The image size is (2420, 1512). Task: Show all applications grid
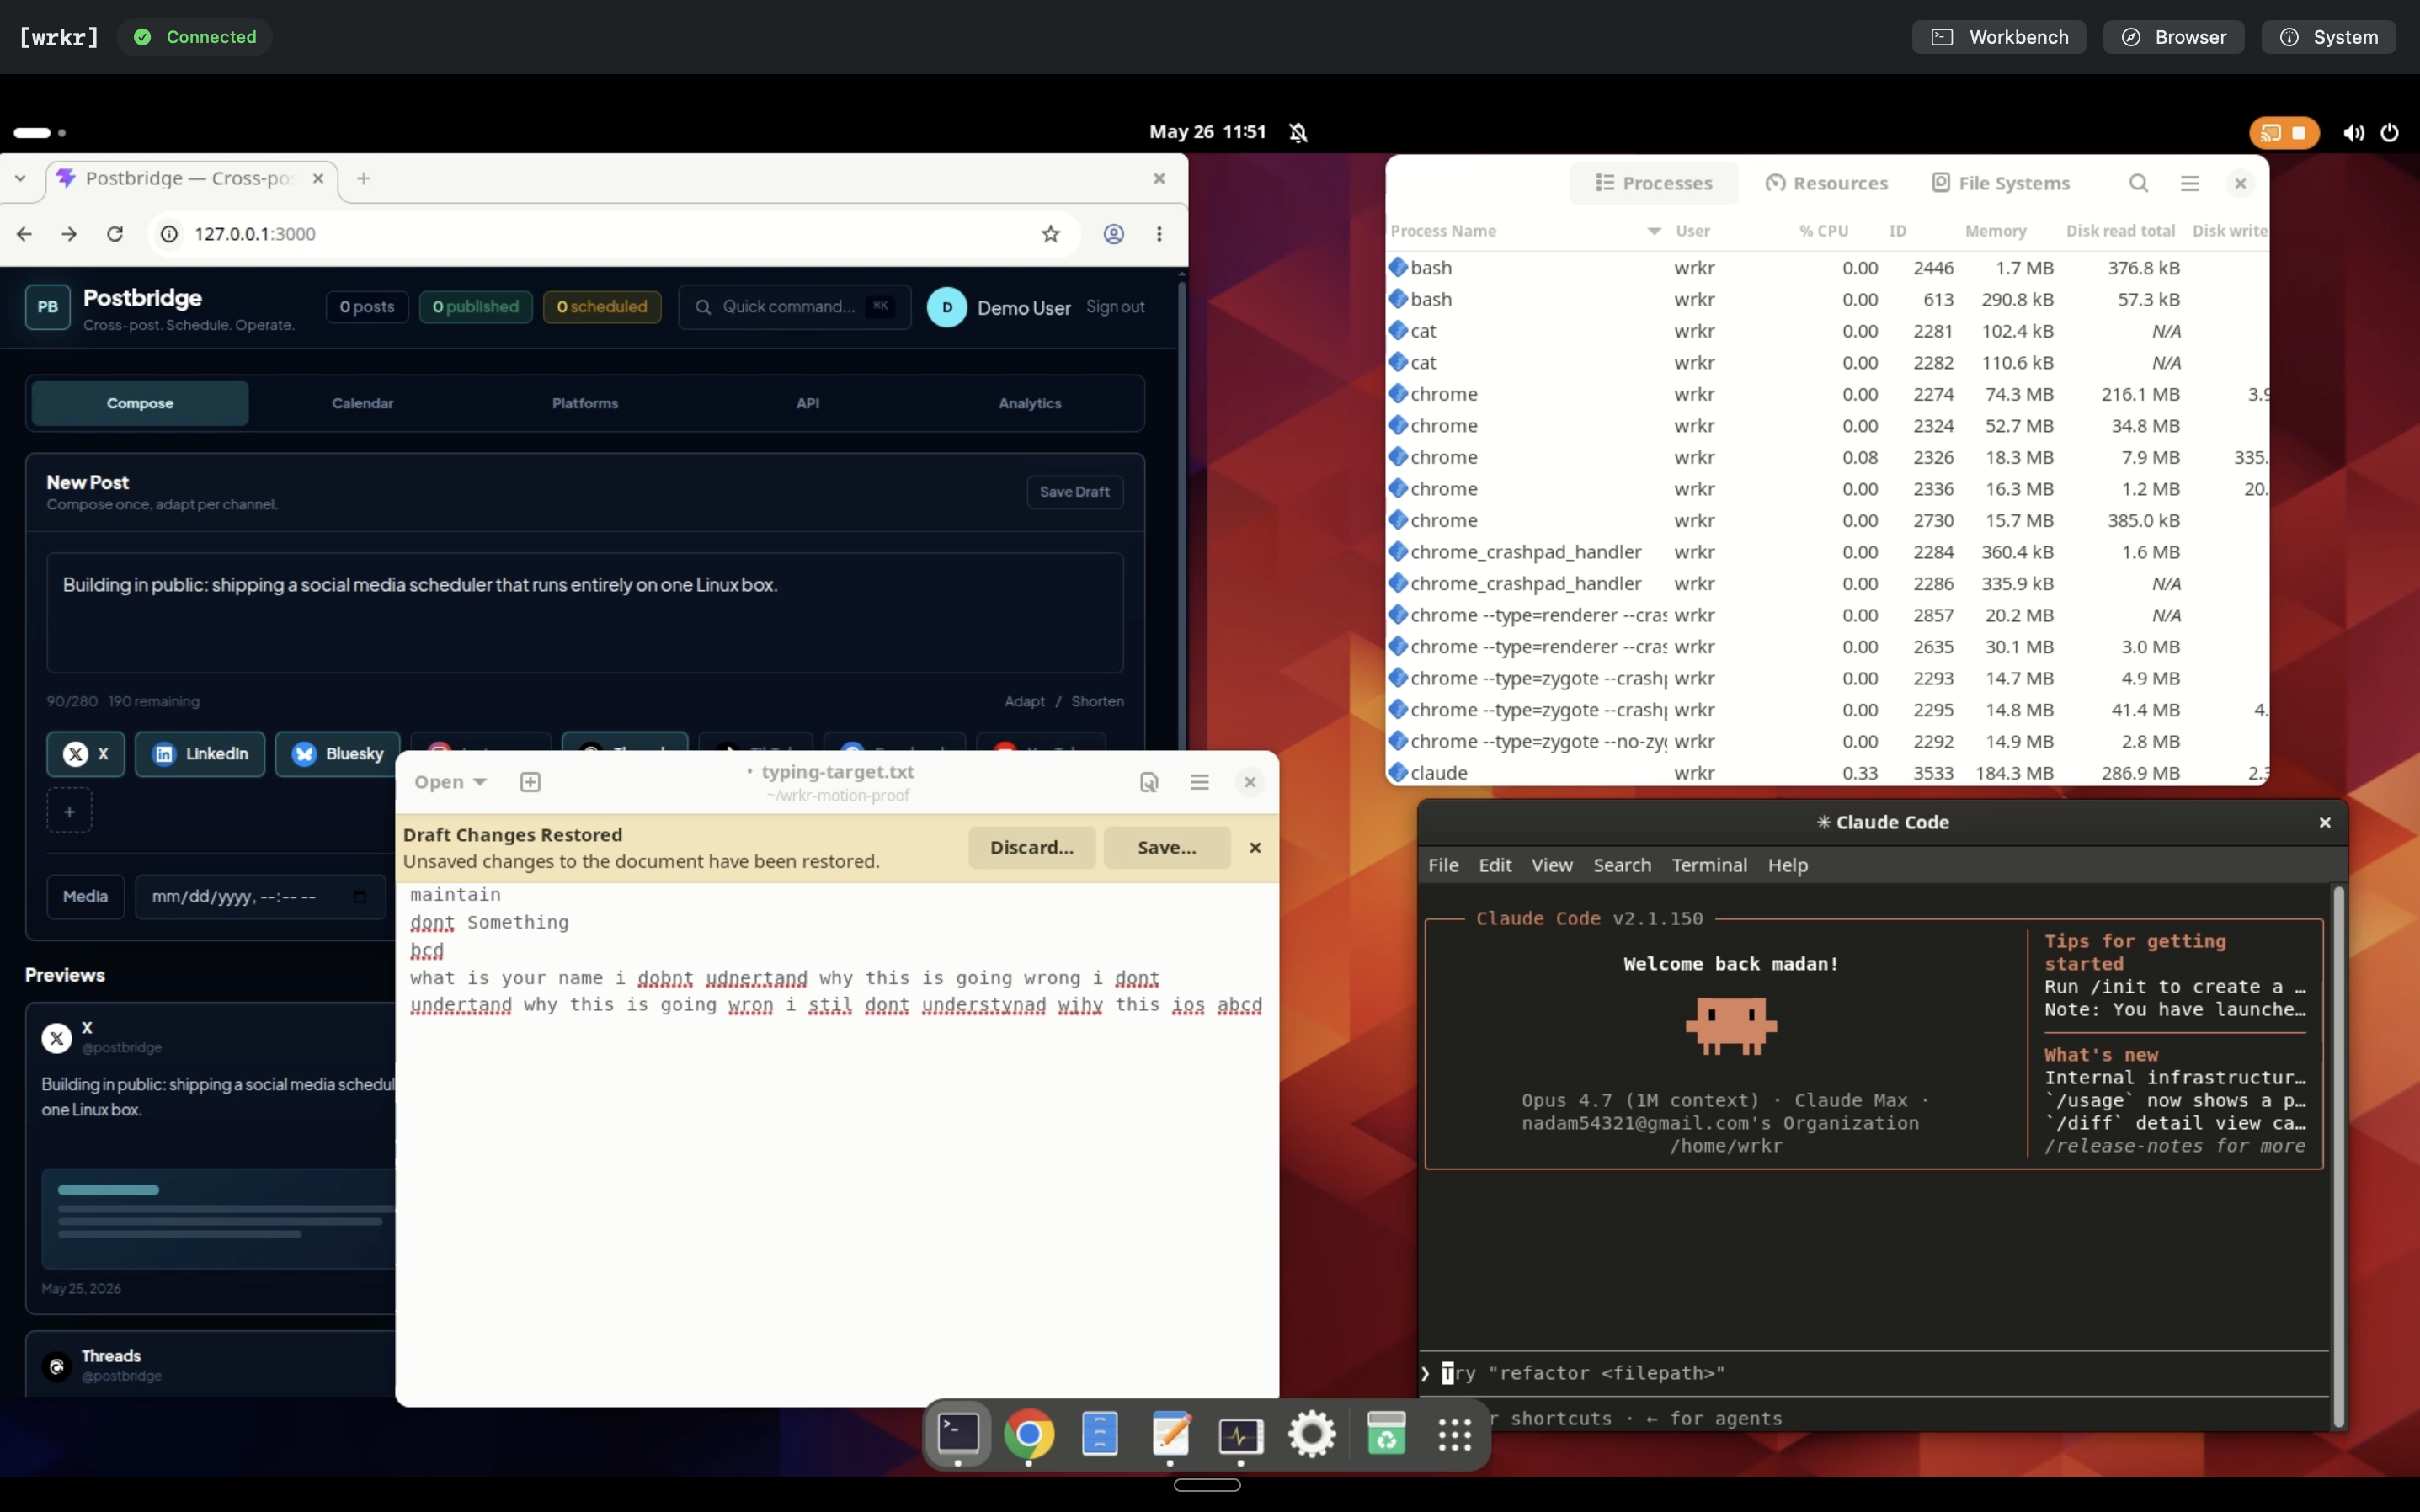(1455, 1435)
